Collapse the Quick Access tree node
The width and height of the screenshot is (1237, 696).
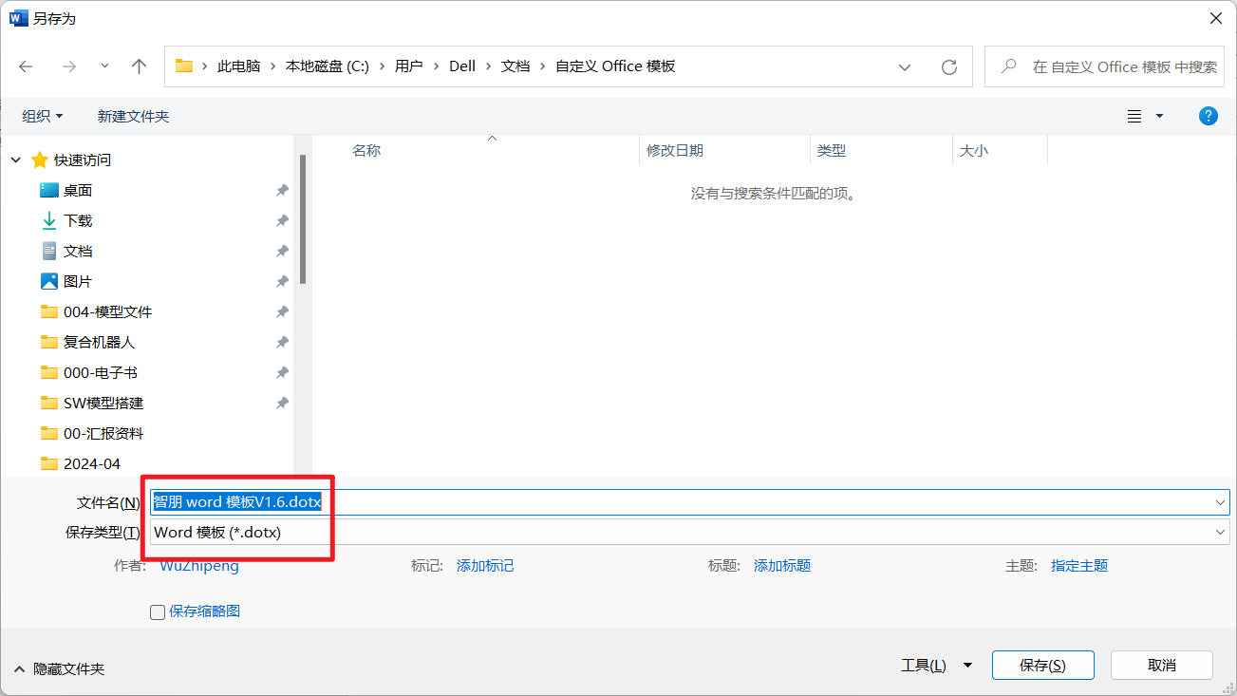click(x=16, y=160)
